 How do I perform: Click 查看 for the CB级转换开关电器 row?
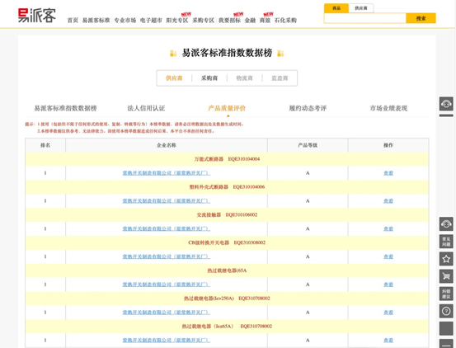pos(388,256)
